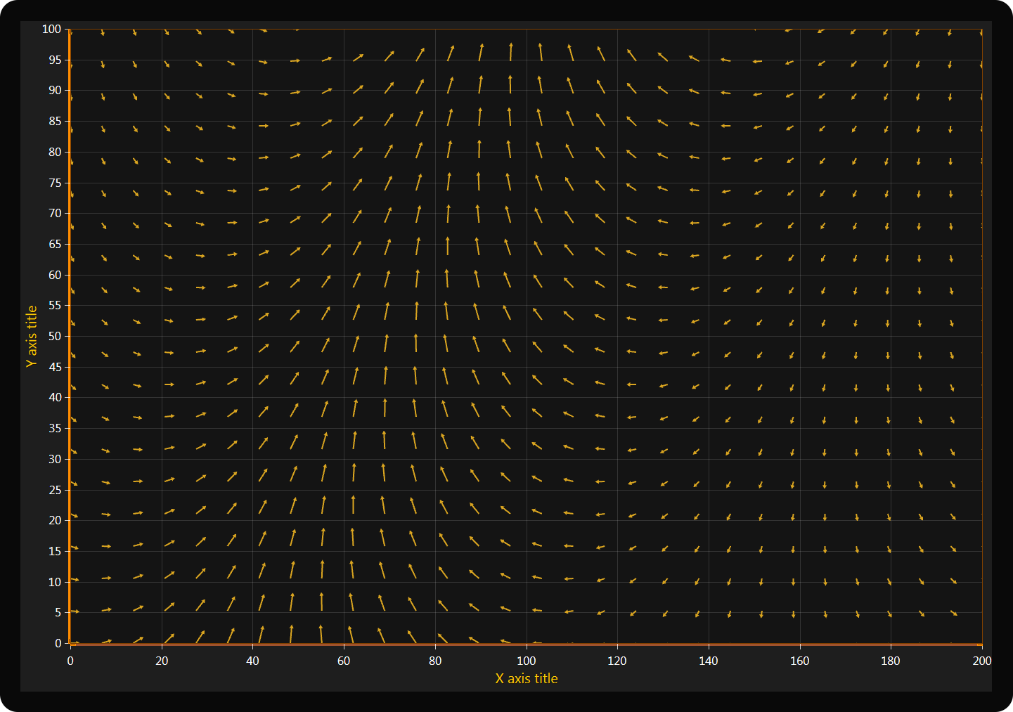Select the 5 tick on the Y axis
This screenshot has height=712, width=1013.
click(58, 612)
